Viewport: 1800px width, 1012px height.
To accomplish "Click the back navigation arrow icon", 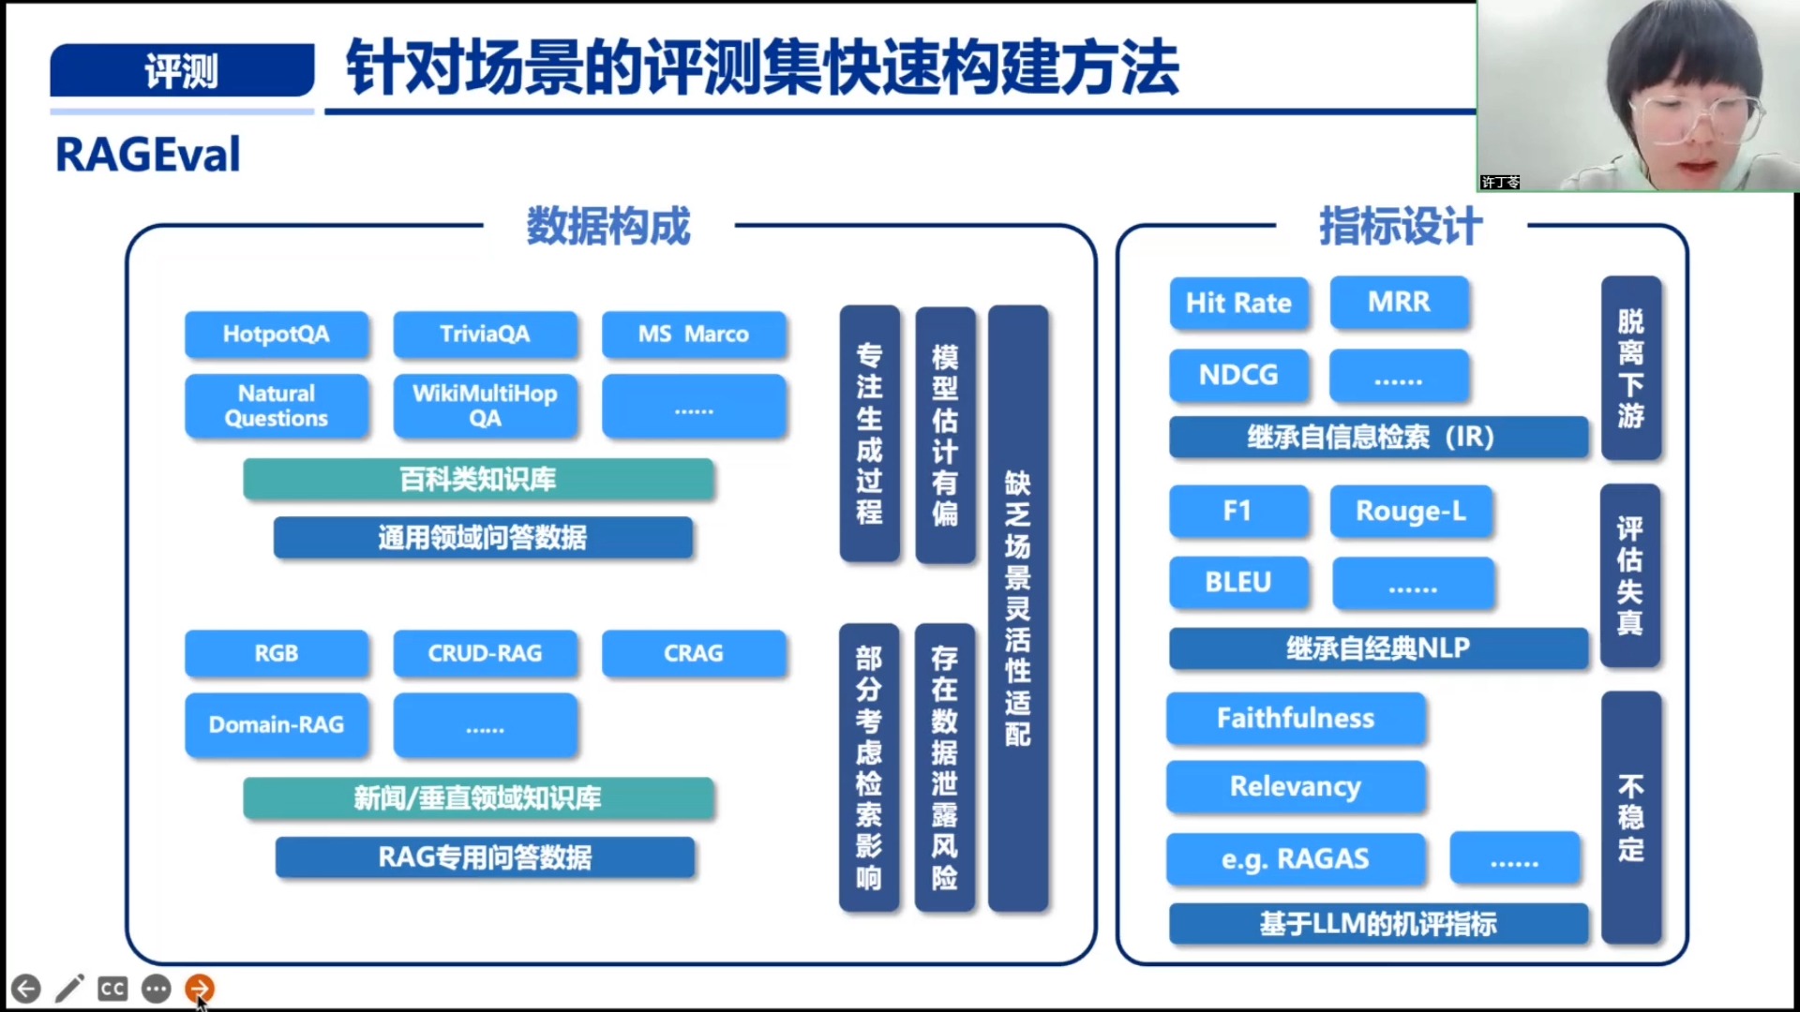I will [x=22, y=989].
